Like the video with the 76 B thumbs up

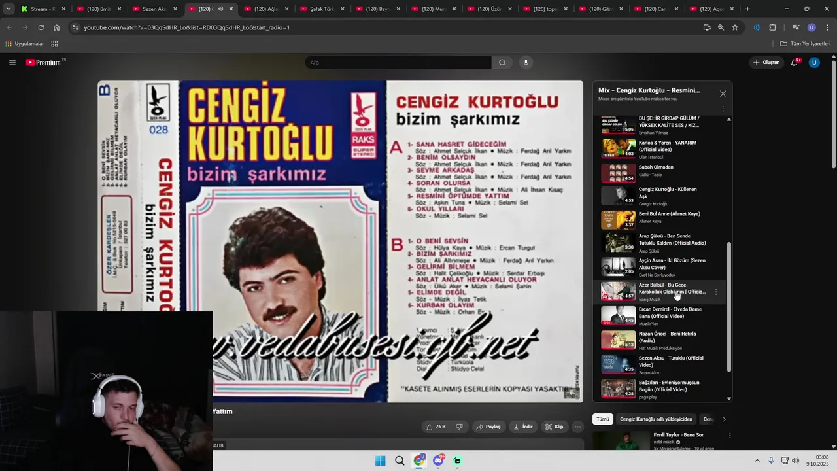point(436,427)
